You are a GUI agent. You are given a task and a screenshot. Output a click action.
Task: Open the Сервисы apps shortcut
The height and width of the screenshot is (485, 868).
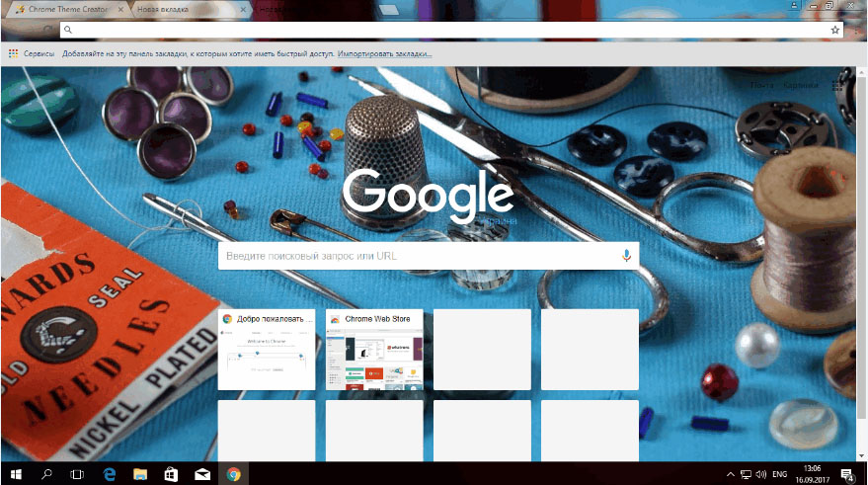click(31, 53)
